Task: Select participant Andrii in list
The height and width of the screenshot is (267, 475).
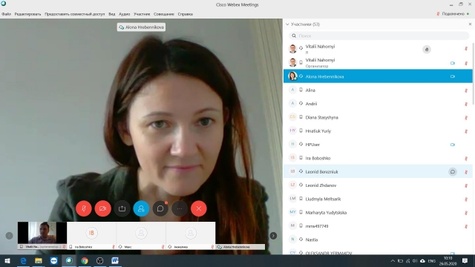Action: pos(378,104)
